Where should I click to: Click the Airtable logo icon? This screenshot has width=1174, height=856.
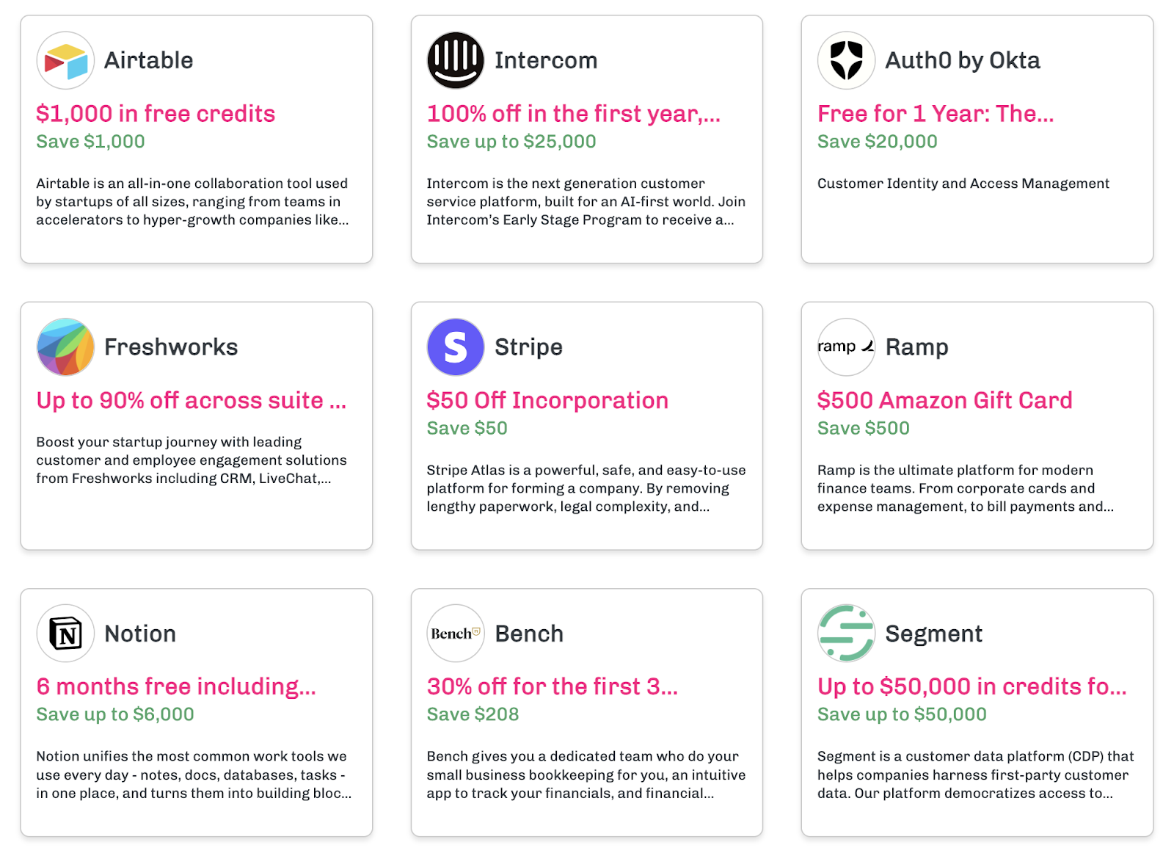click(x=65, y=60)
